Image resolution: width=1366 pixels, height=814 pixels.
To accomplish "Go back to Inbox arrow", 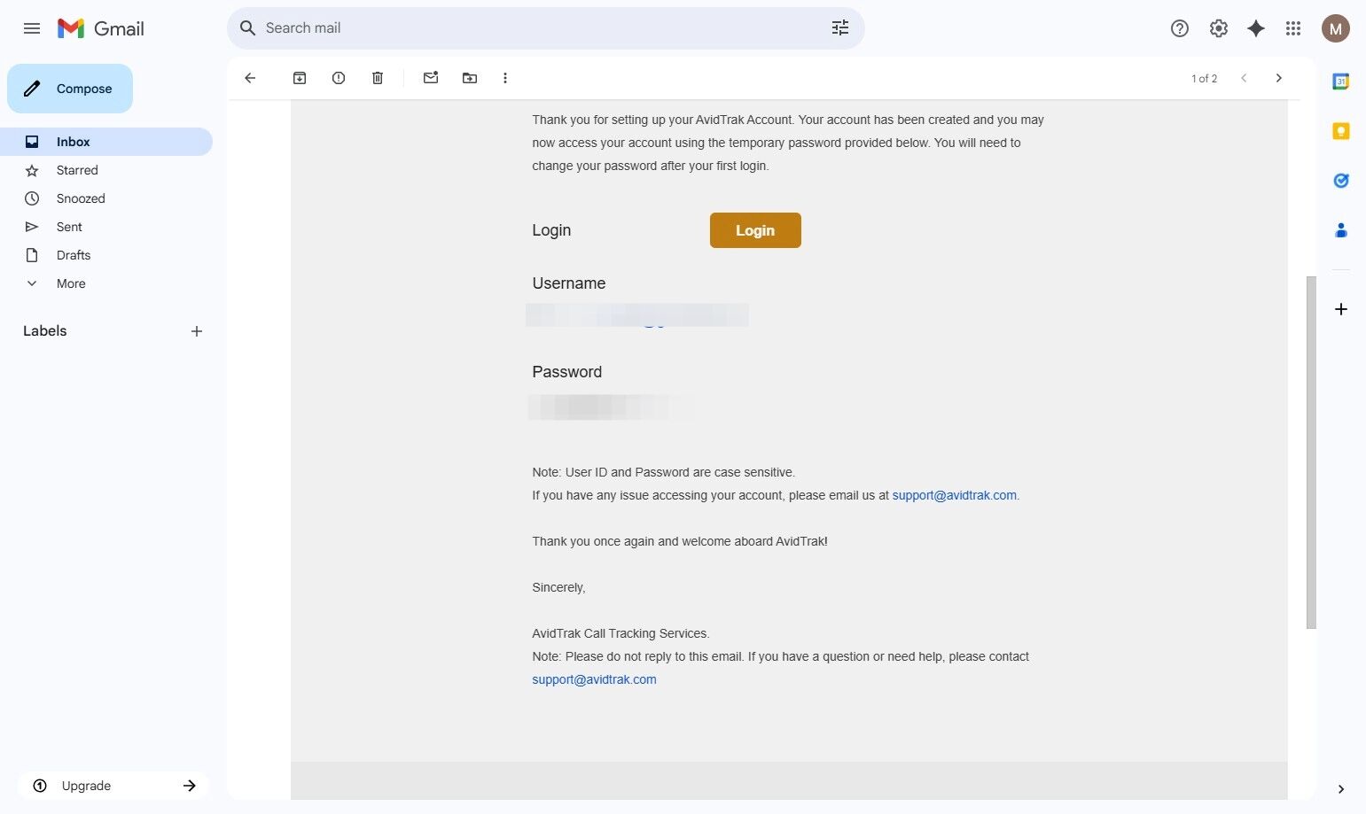I will pos(250,78).
